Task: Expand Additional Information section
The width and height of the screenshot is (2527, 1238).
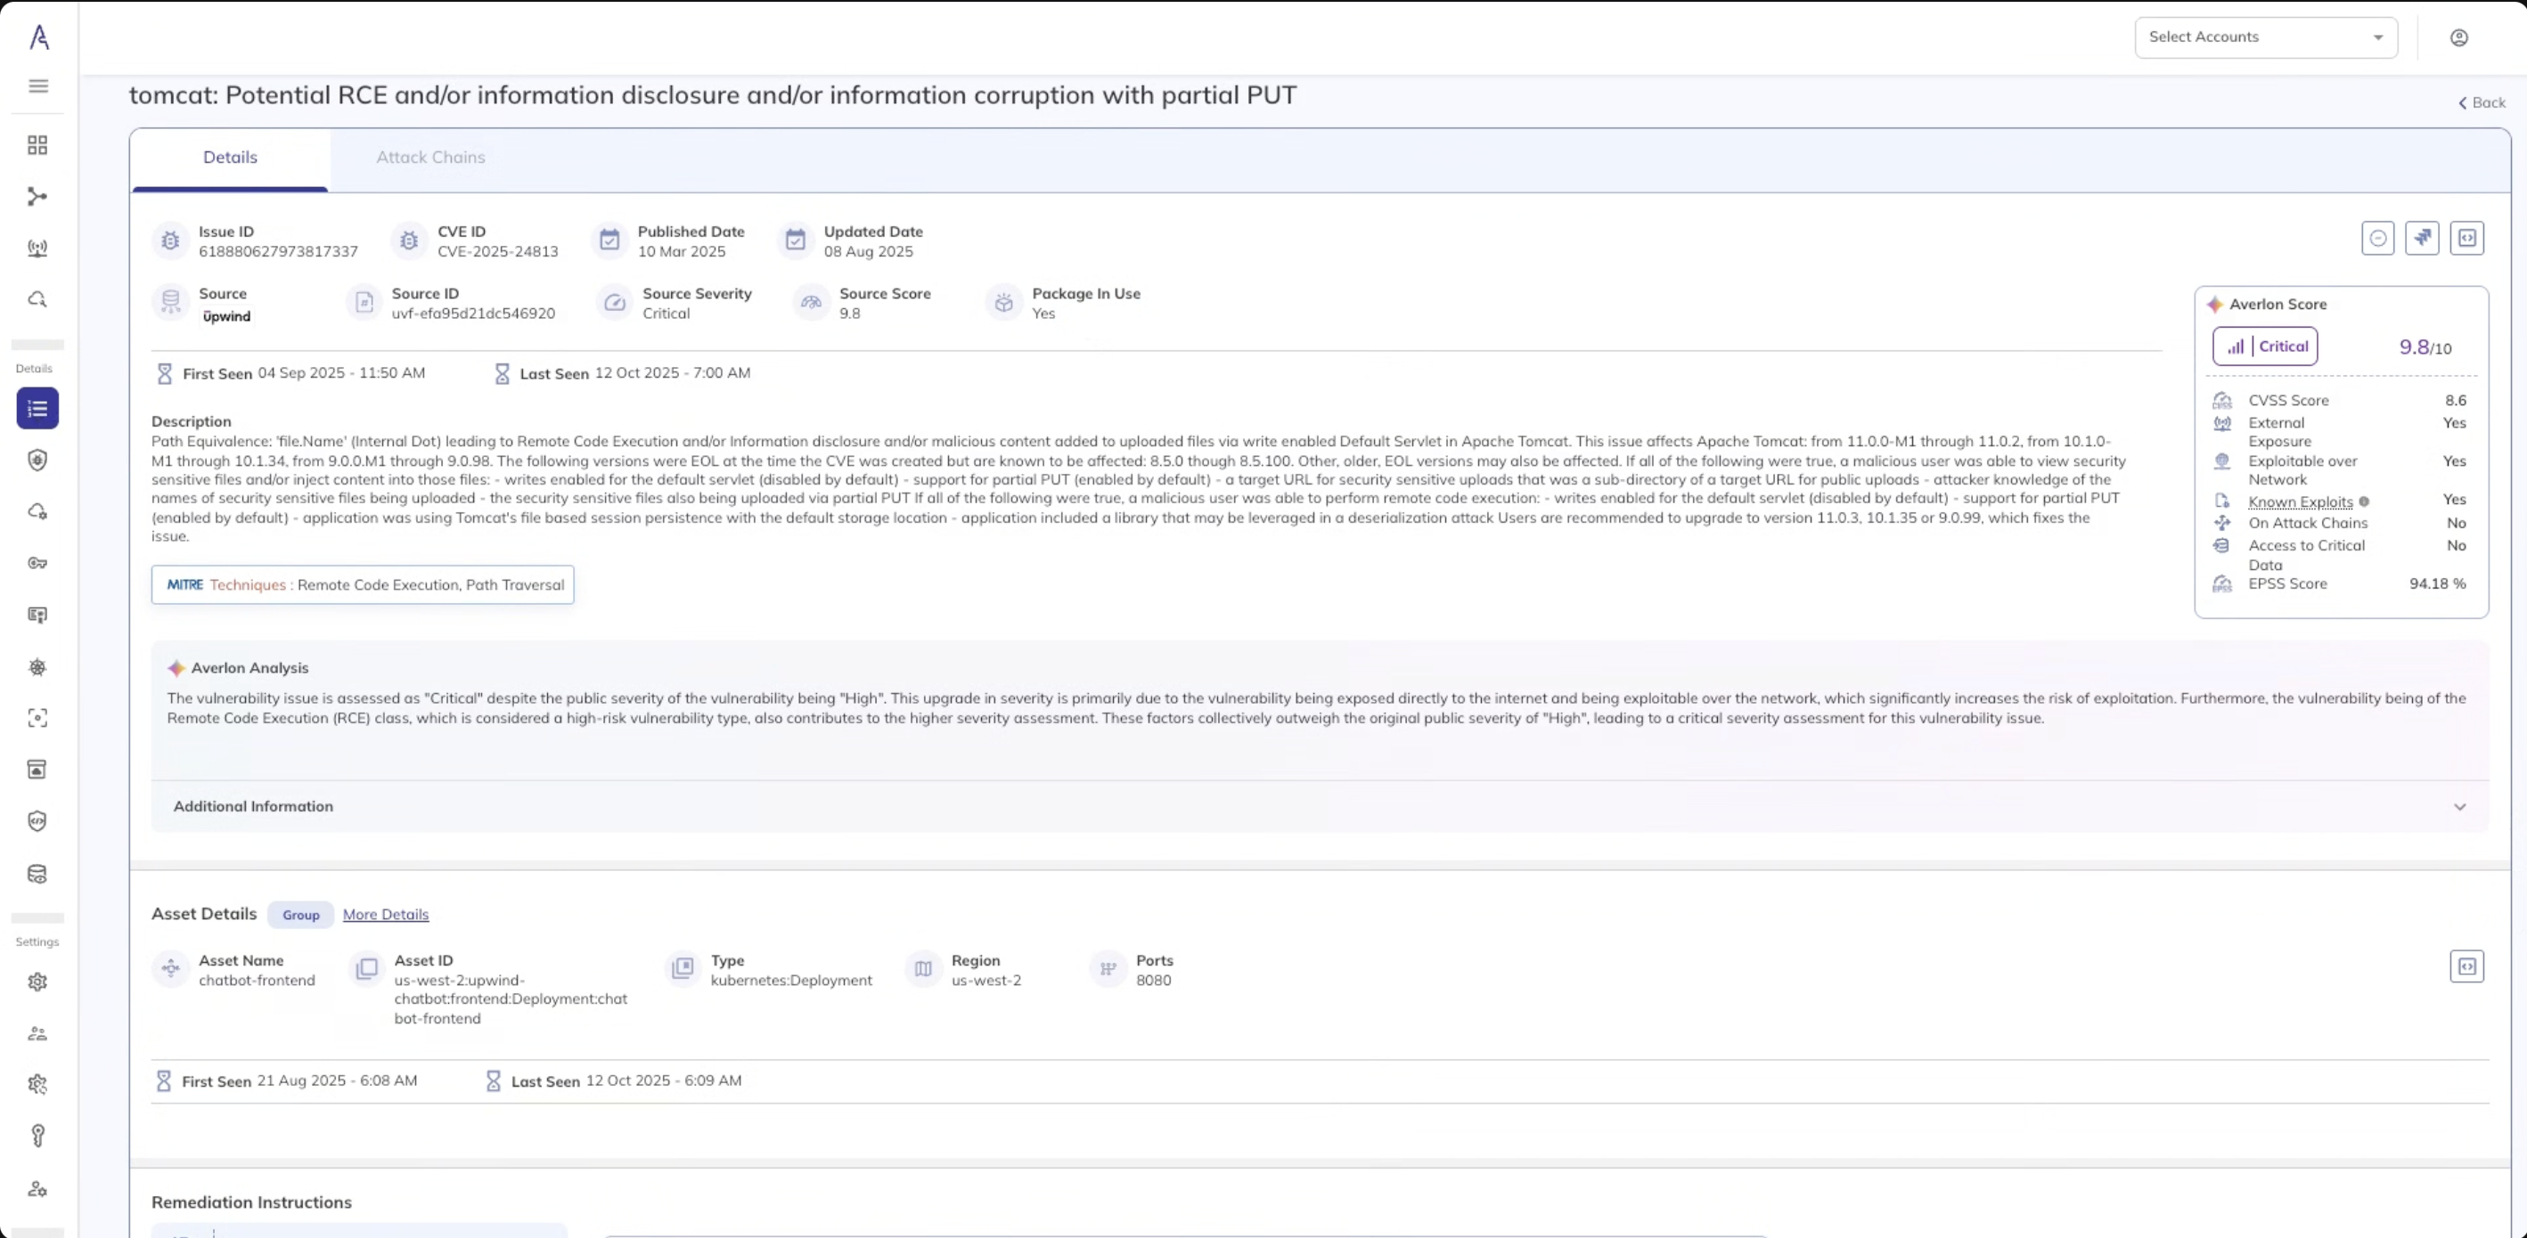Action: 253,806
